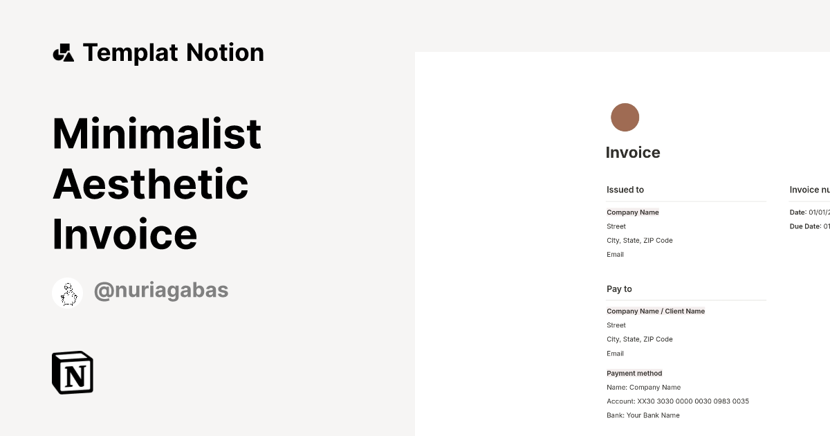The image size is (830, 436).
Task: Select the Pay to section heading
Action: click(619, 289)
